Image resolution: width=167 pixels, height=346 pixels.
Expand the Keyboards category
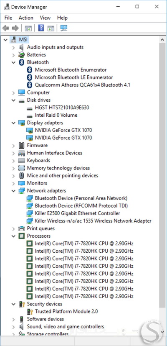[13, 161]
